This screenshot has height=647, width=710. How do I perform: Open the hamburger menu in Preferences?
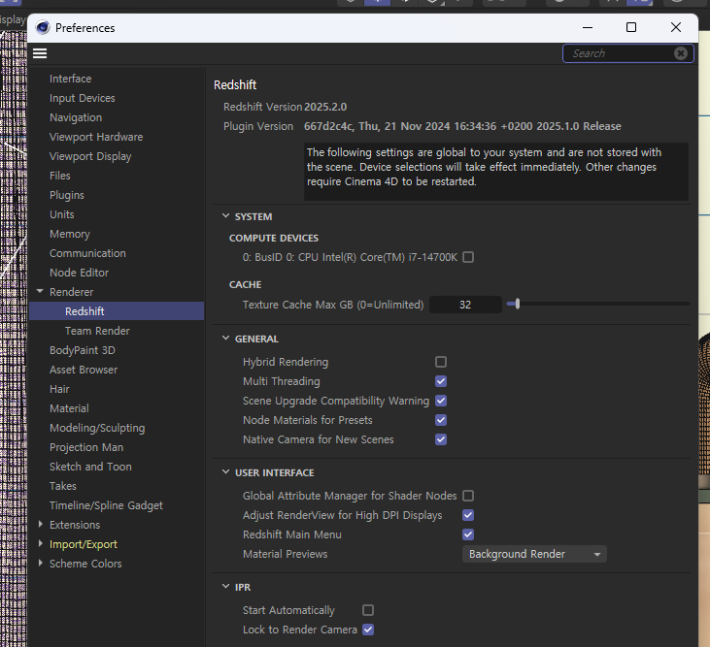[40, 53]
